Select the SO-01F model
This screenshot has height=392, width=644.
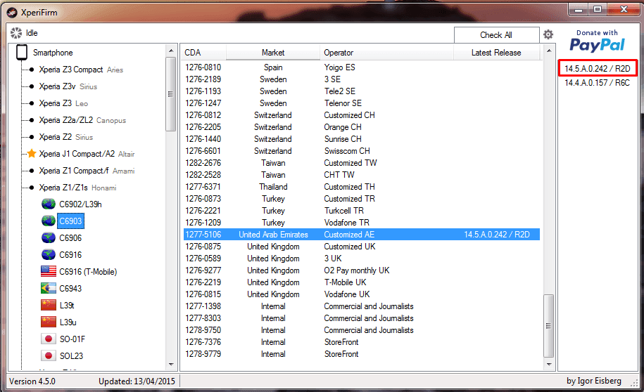coord(72,339)
